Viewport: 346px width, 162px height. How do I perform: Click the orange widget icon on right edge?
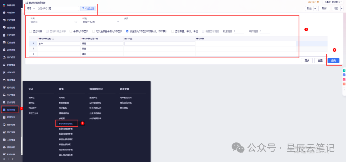(x=344, y=84)
